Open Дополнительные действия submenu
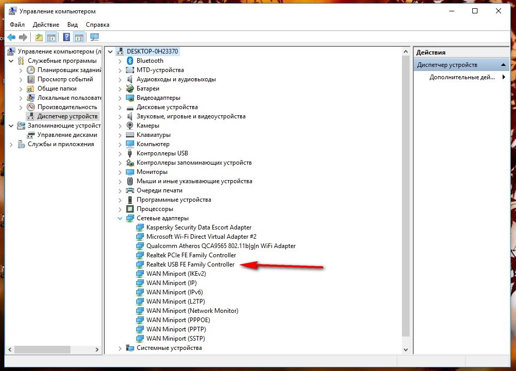The height and width of the screenshot is (371, 516). 462,77
